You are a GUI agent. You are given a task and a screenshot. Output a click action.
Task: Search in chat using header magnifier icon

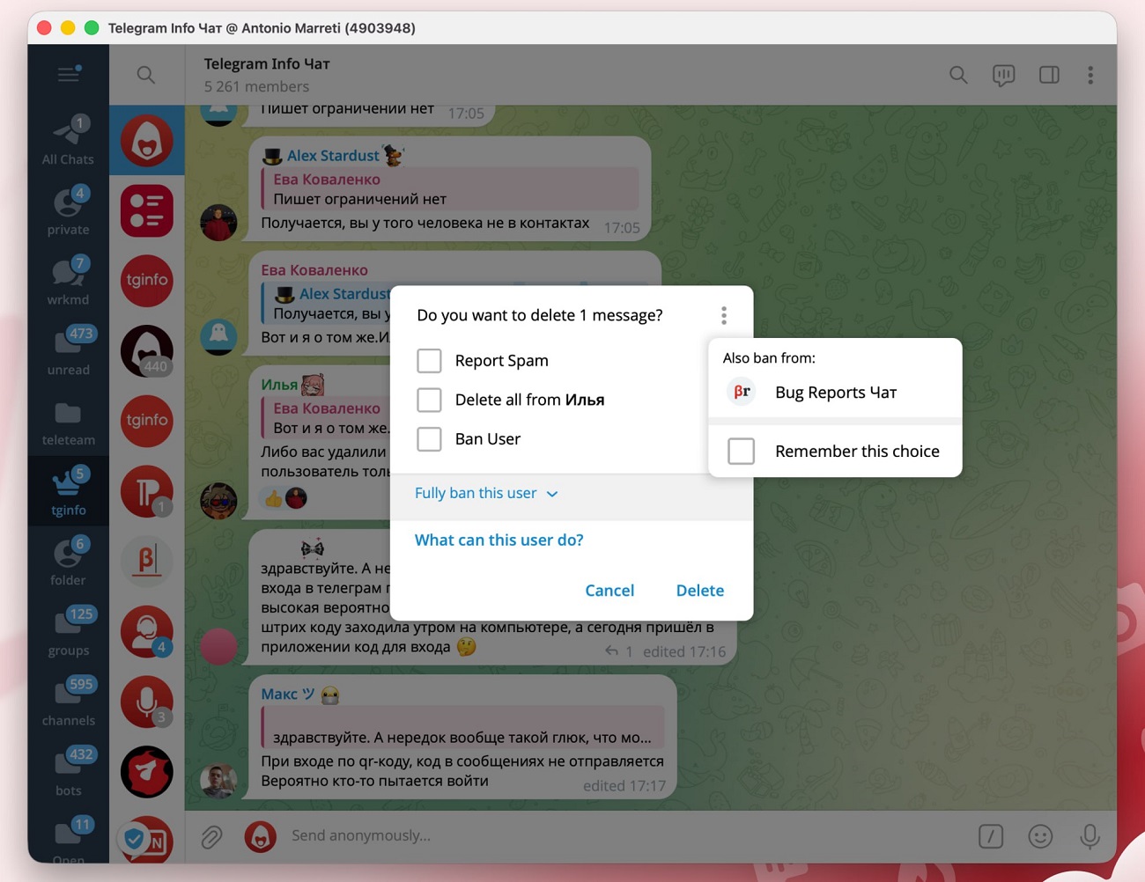point(958,75)
